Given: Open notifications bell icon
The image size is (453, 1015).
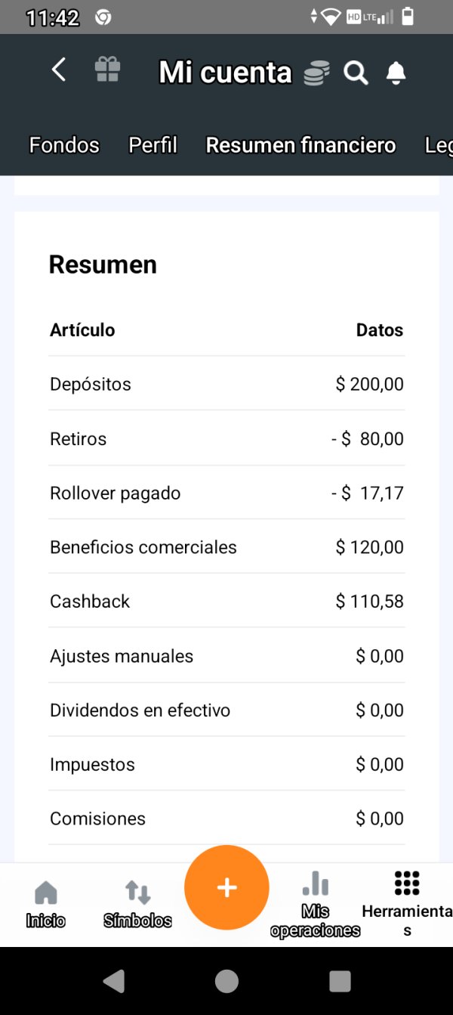Looking at the screenshot, I should [x=396, y=73].
